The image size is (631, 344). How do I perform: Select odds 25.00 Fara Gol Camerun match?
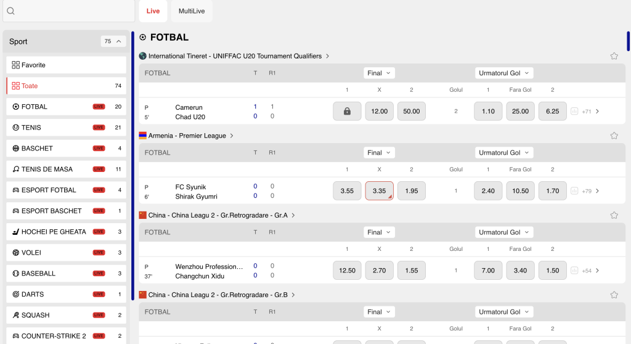(520, 111)
